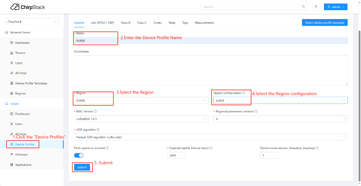Switch to the Class-B tab
The height and width of the screenshot is (186, 361).
126,23
